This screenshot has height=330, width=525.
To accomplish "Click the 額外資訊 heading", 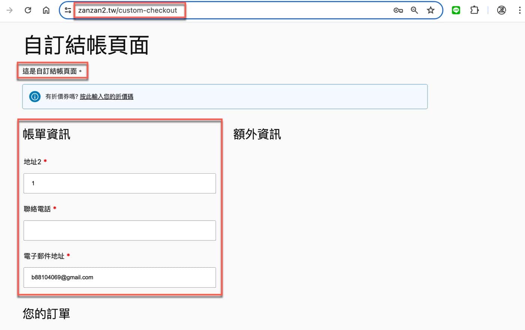I will (x=257, y=134).
